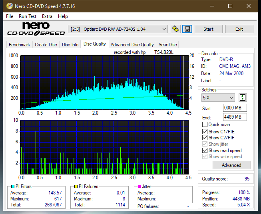Click the Nero app icon in title bar
The height and width of the screenshot is (214, 261).
[x=10, y=6]
